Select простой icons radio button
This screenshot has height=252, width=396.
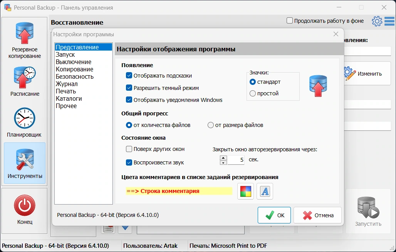pyautogui.click(x=253, y=93)
